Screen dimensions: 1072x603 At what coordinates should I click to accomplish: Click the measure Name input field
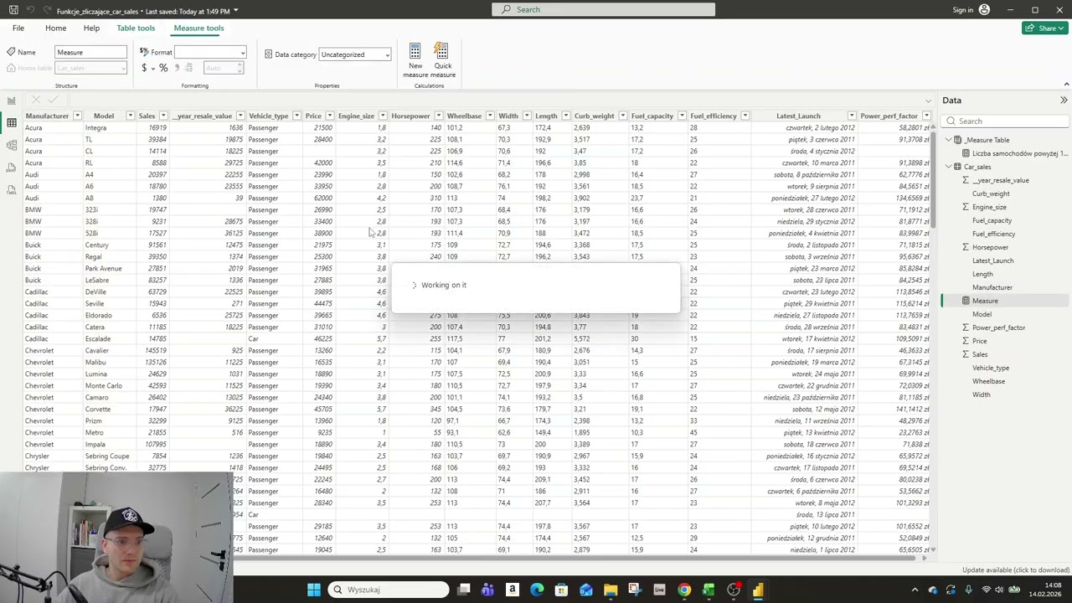[91, 52]
